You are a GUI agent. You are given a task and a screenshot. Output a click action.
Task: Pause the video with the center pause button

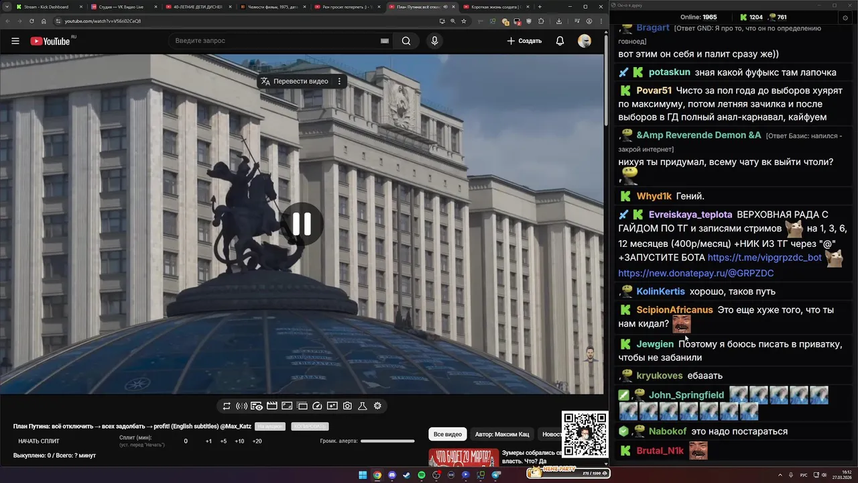point(302,223)
